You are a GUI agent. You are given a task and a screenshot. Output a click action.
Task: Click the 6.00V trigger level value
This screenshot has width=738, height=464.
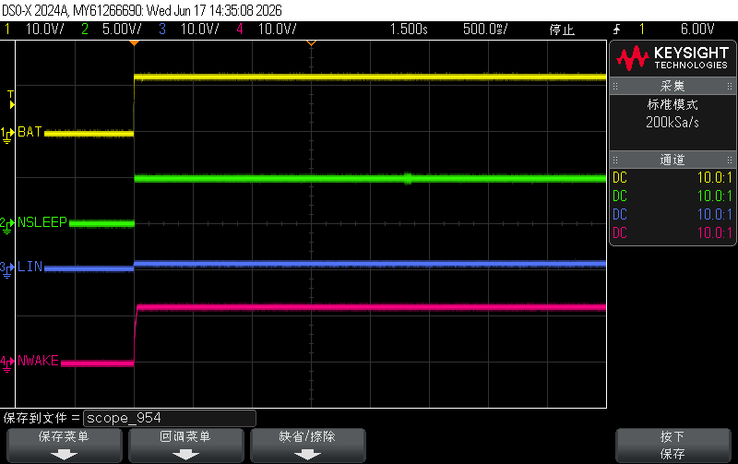tap(697, 30)
